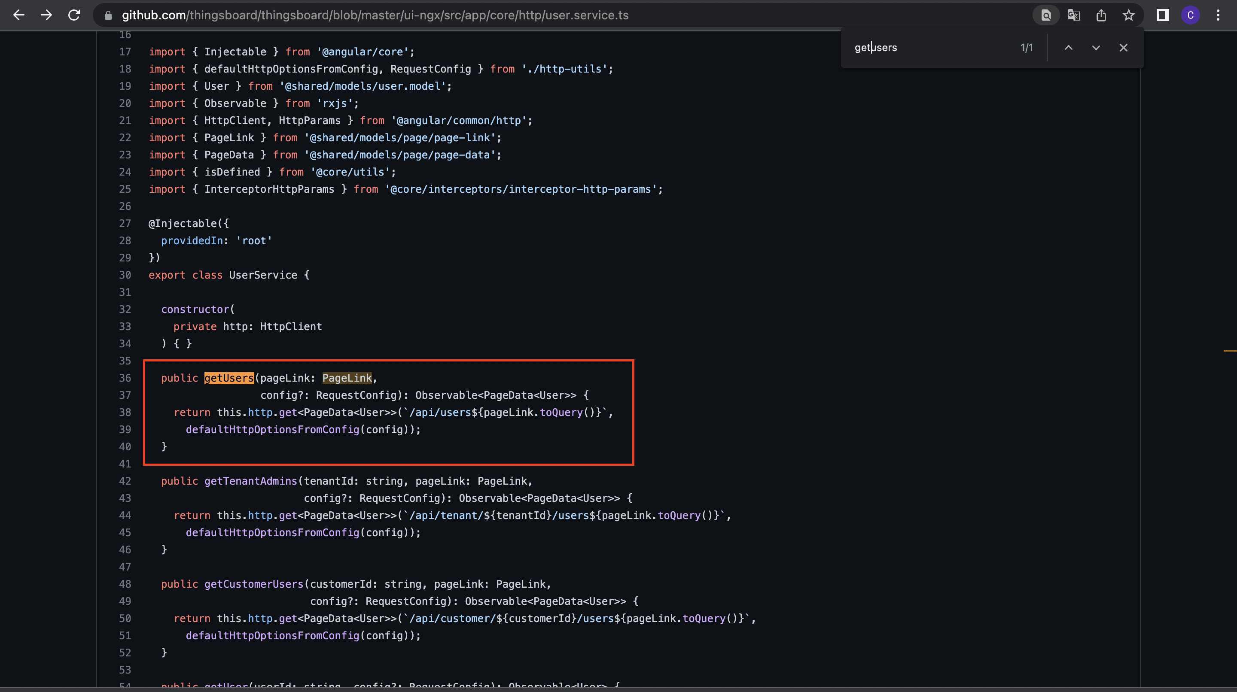1237x692 pixels.
Task: Navigate forward with the forward arrow
Action: click(x=46, y=15)
